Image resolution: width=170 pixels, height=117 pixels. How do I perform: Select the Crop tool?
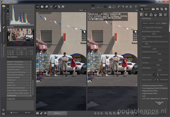tap(59, 7)
